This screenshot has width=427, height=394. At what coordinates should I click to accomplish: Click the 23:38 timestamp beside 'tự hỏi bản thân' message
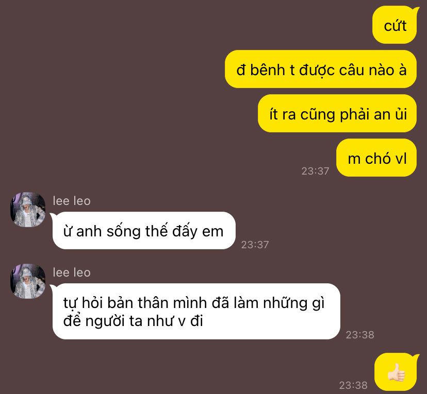tap(360, 335)
